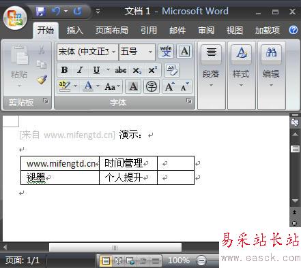
Task: Click the Clear Formatting eraser icon
Action: point(172,70)
